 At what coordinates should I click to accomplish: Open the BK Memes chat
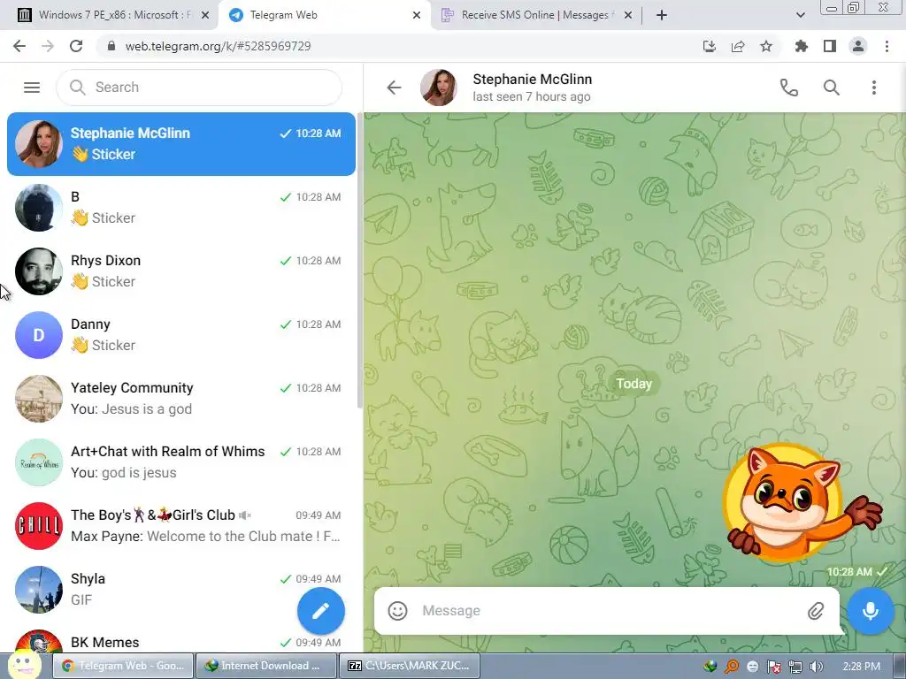click(181, 641)
